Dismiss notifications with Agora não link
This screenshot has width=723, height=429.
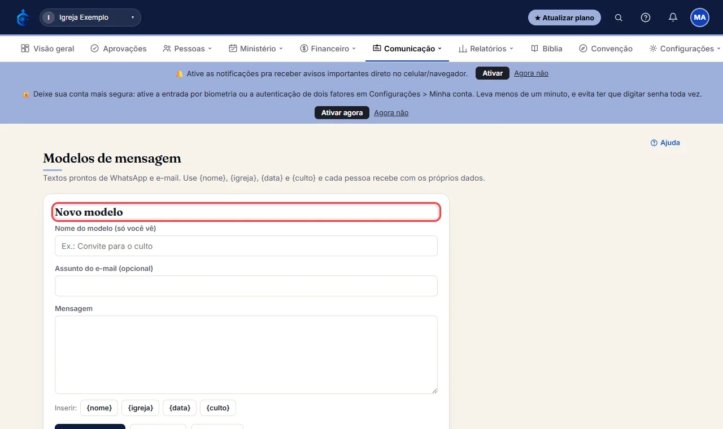pos(531,73)
